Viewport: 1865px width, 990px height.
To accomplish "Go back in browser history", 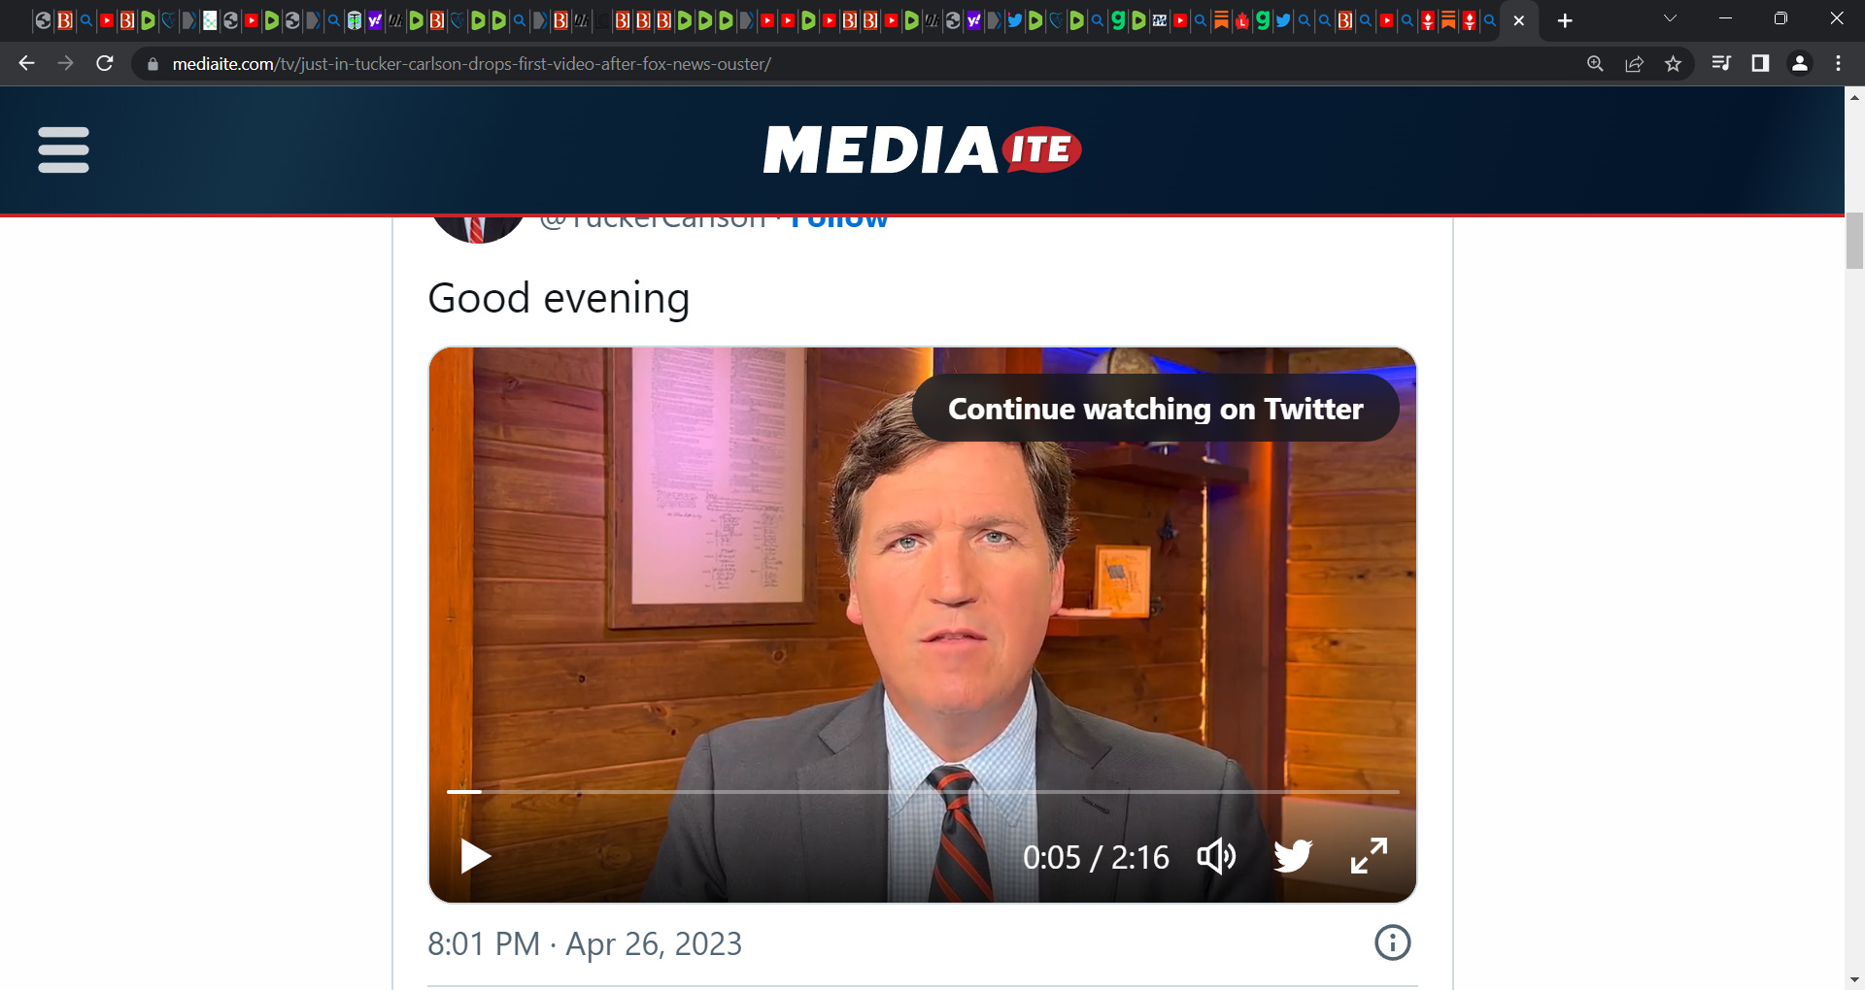I will [26, 63].
